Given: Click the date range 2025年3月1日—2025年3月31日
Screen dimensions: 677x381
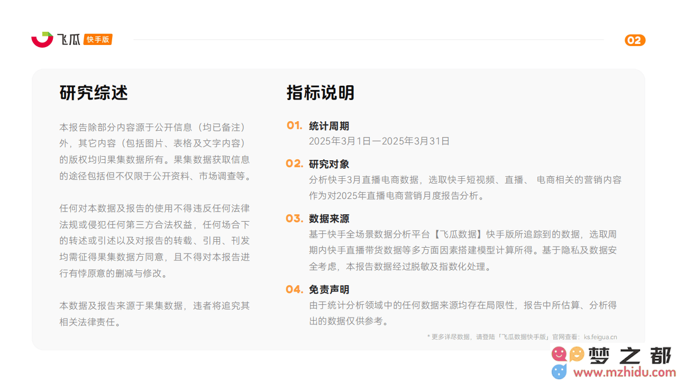Looking at the screenshot, I should pos(379,141).
